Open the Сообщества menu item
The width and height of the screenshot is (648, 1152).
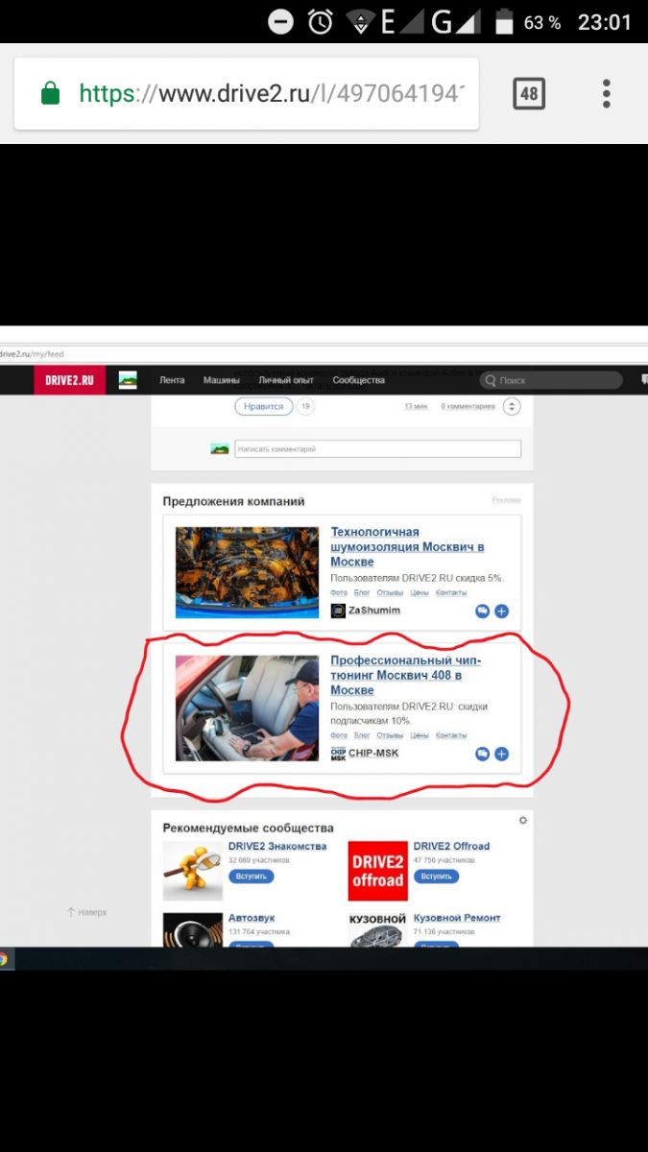(359, 380)
